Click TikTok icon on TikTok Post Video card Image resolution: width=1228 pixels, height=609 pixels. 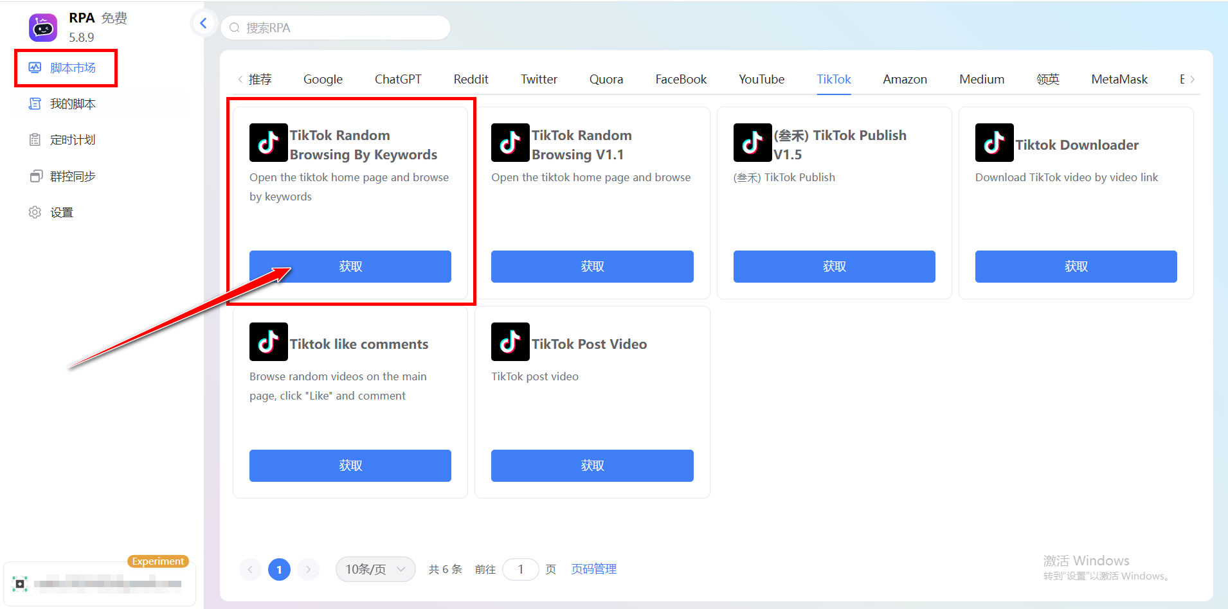pyautogui.click(x=510, y=342)
